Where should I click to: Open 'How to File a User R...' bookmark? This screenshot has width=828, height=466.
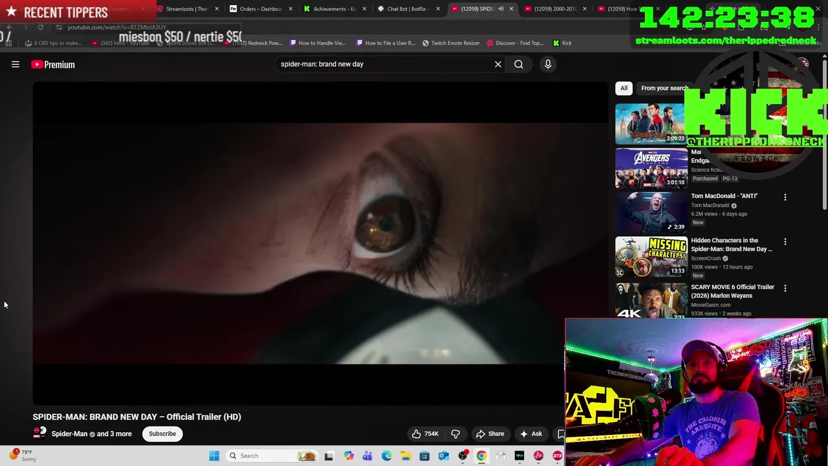pyautogui.click(x=386, y=43)
